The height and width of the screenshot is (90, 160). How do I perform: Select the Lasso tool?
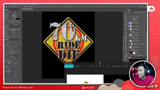[126, 15]
